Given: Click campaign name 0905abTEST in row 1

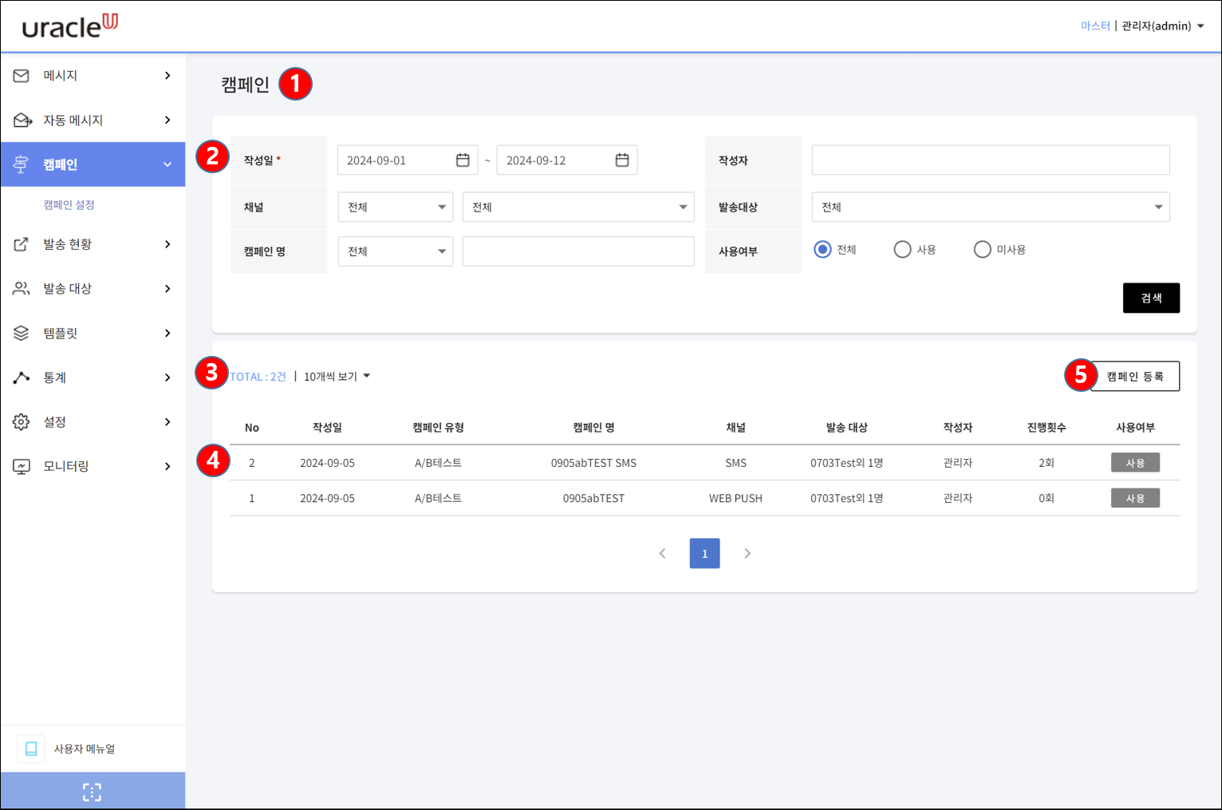Looking at the screenshot, I should tap(593, 498).
